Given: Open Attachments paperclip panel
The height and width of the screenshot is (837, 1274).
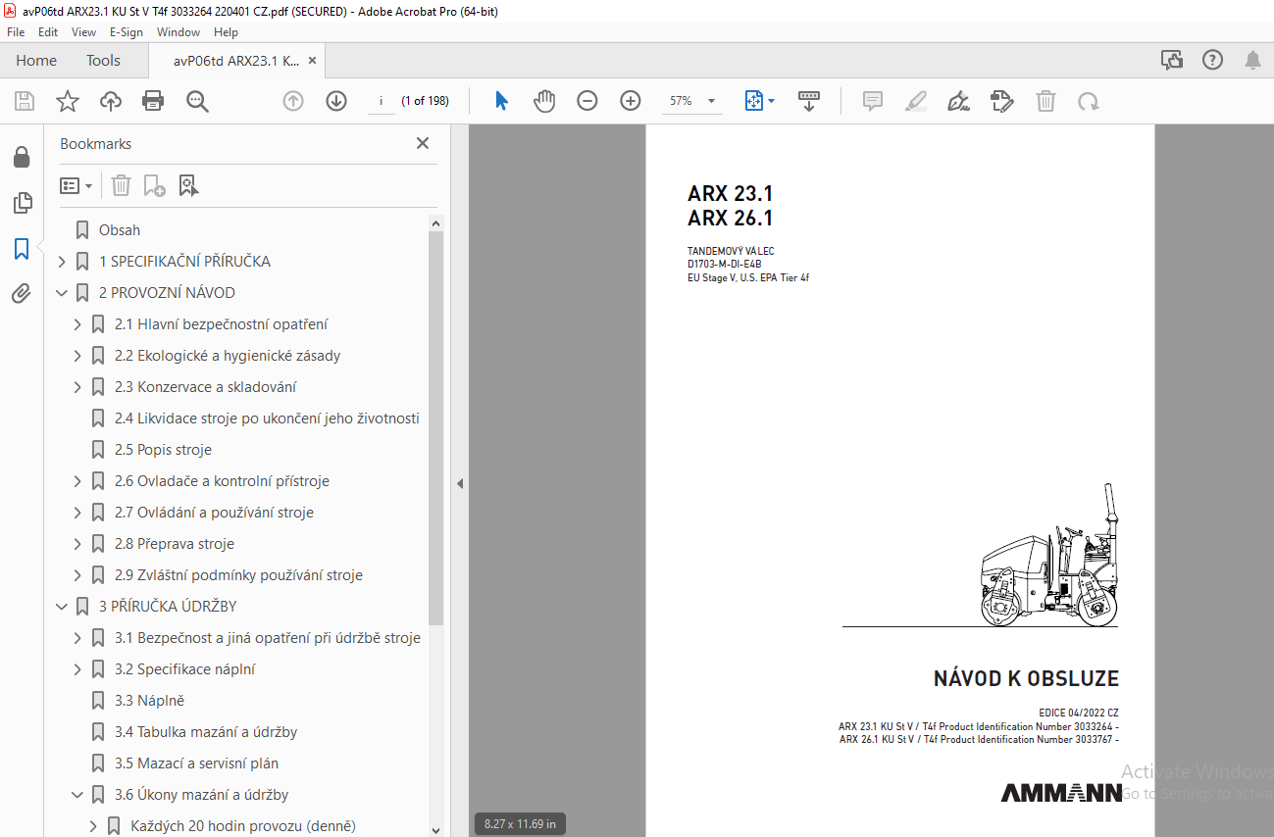Looking at the screenshot, I should pyautogui.click(x=22, y=294).
